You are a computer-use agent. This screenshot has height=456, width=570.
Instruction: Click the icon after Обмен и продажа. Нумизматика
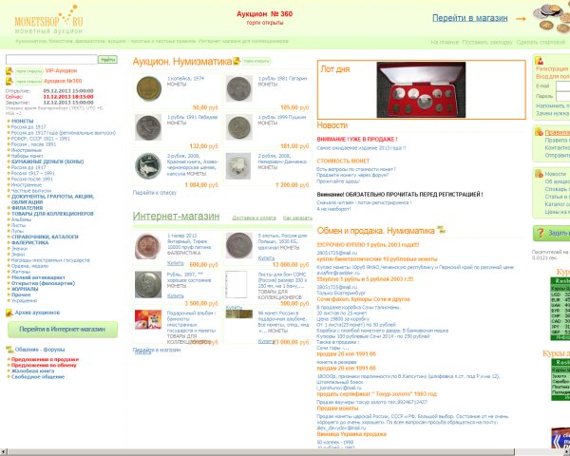(x=442, y=230)
